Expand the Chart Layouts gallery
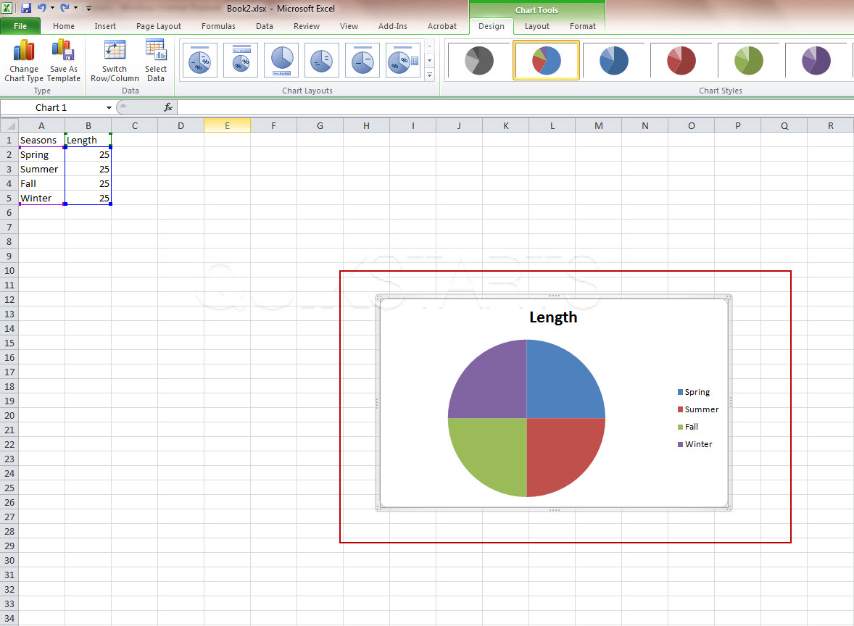 tap(430, 75)
